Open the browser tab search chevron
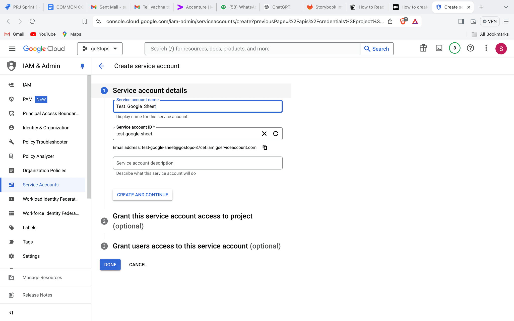 click(x=506, y=7)
